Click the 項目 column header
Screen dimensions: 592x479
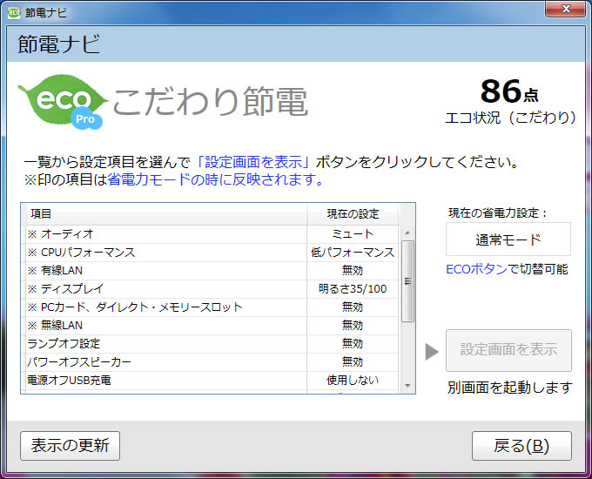coord(164,214)
